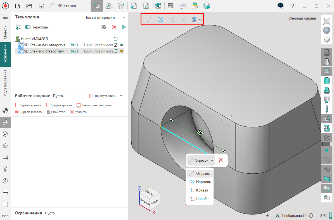
Task: Uncheck 5D Стенки без отверстия checkbox
Action: point(116,45)
